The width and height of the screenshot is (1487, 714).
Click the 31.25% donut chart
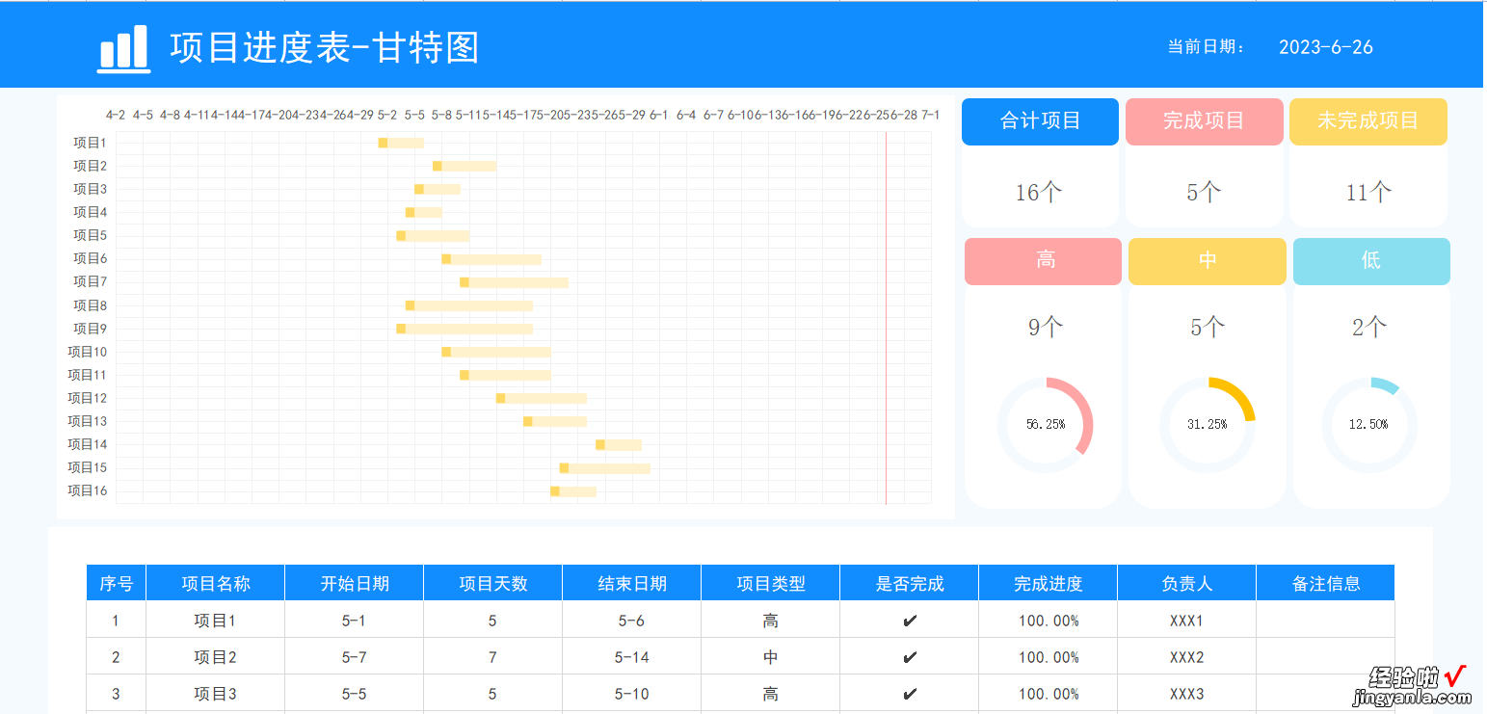1208,425
